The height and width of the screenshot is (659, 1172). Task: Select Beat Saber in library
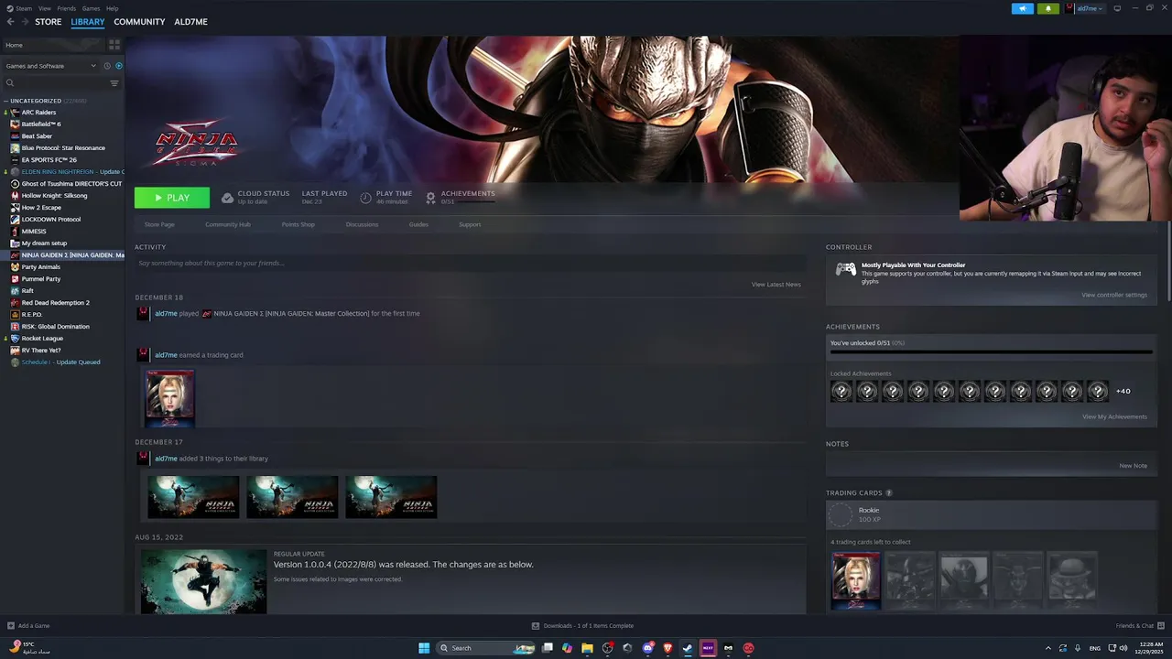tap(37, 136)
